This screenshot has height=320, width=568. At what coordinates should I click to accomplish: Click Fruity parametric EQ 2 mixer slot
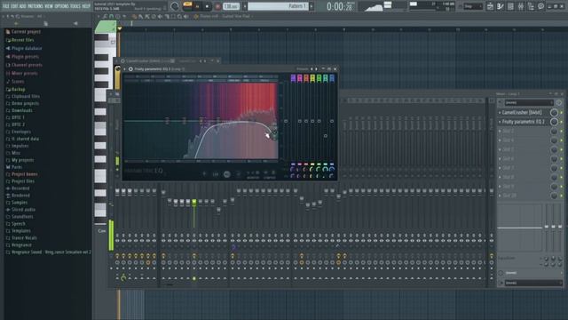(x=524, y=122)
